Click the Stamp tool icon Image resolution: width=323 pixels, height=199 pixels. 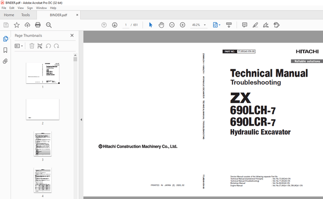(x=277, y=25)
